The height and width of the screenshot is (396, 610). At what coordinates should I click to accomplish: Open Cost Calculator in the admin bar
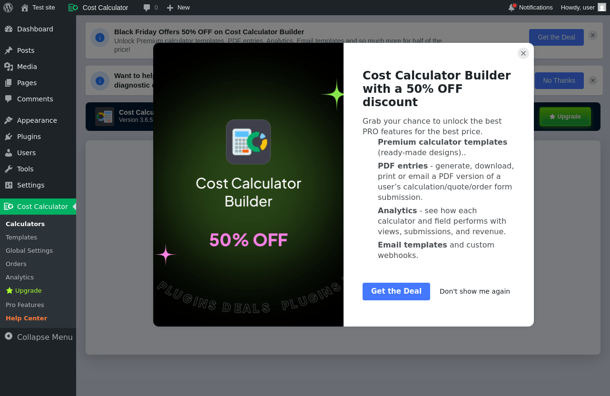point(98,8)
